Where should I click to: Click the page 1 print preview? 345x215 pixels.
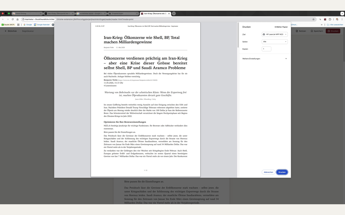(x=146, y=99)
